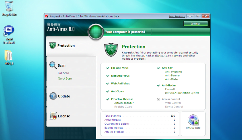Image resolution: width=242 pixels, height=140 pixels.
Task: Start a Full Scan
Action: [63, 73]
